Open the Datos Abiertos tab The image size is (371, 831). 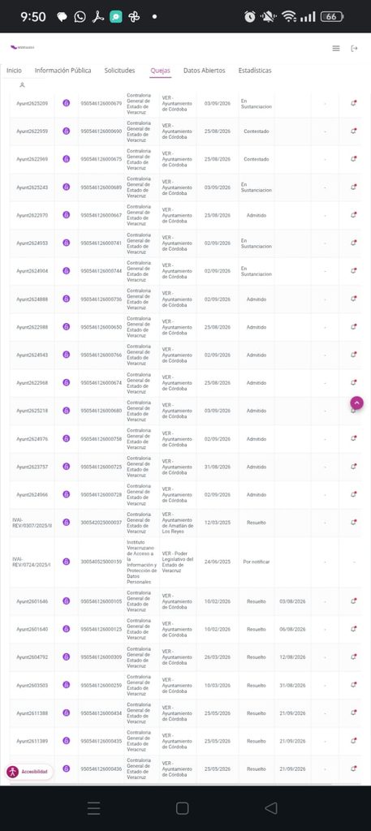pos(204,71)
